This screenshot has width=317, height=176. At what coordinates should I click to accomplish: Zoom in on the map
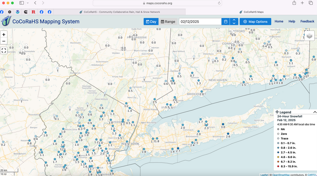tap(3, 35)
